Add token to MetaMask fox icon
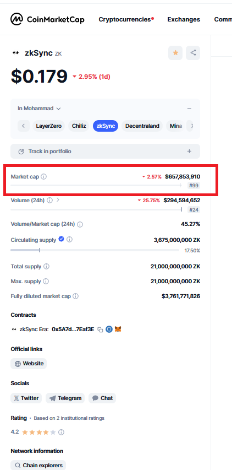This screenshot has height=470, width=232. [118, 329]
